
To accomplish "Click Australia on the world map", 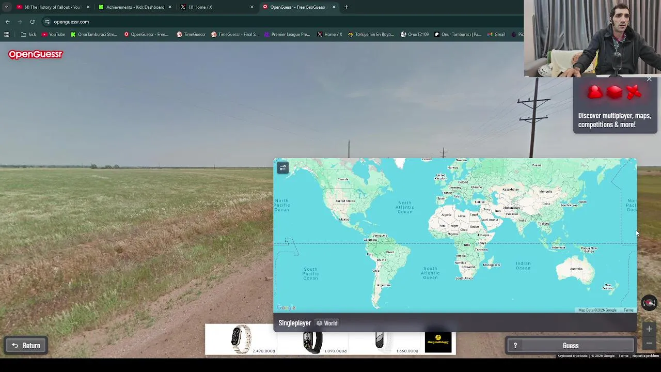I will tap(576, 269).
